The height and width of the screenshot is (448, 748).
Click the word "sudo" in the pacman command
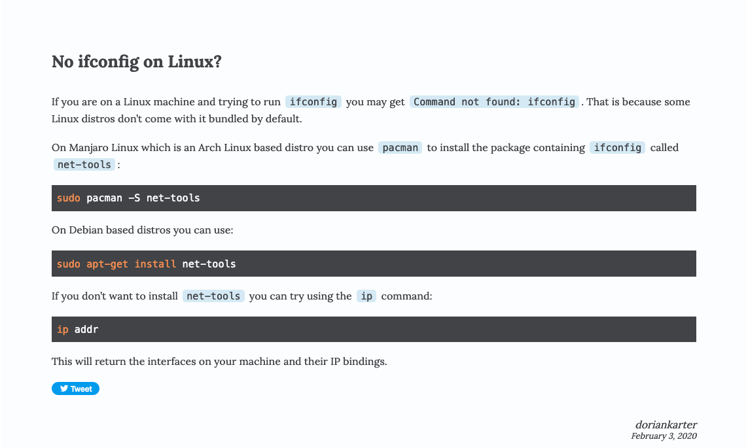(68, 198)
